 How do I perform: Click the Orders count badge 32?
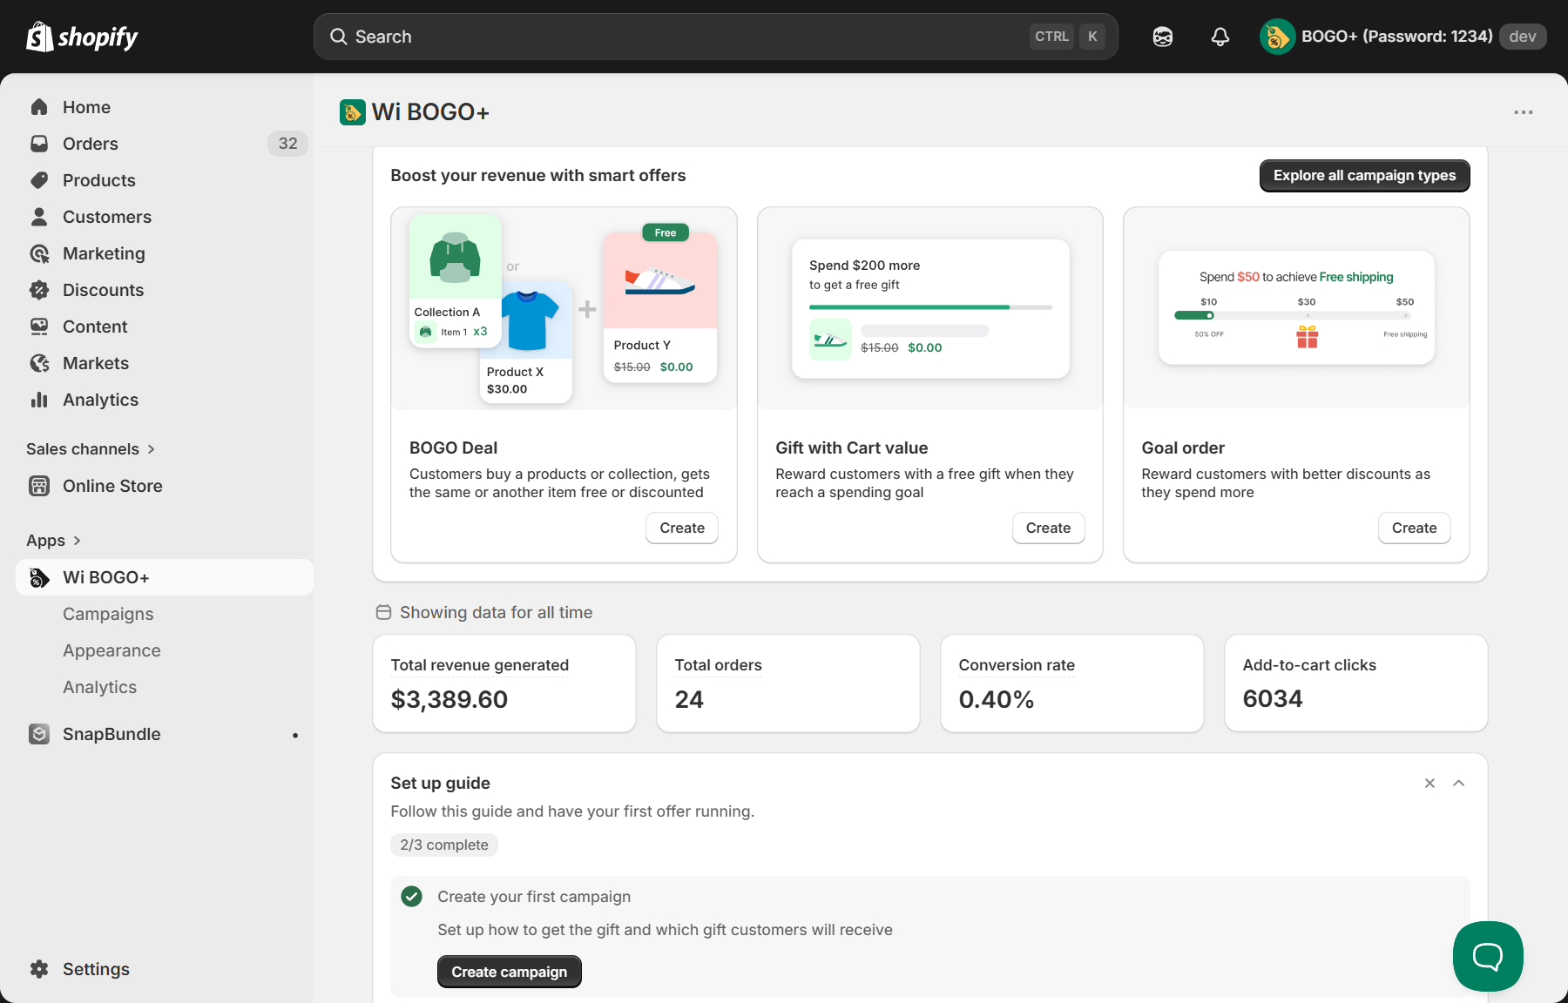287,144
